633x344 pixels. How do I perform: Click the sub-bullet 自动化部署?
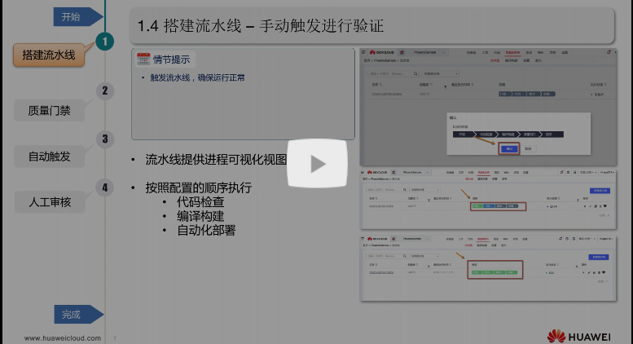tap(206, 230)
